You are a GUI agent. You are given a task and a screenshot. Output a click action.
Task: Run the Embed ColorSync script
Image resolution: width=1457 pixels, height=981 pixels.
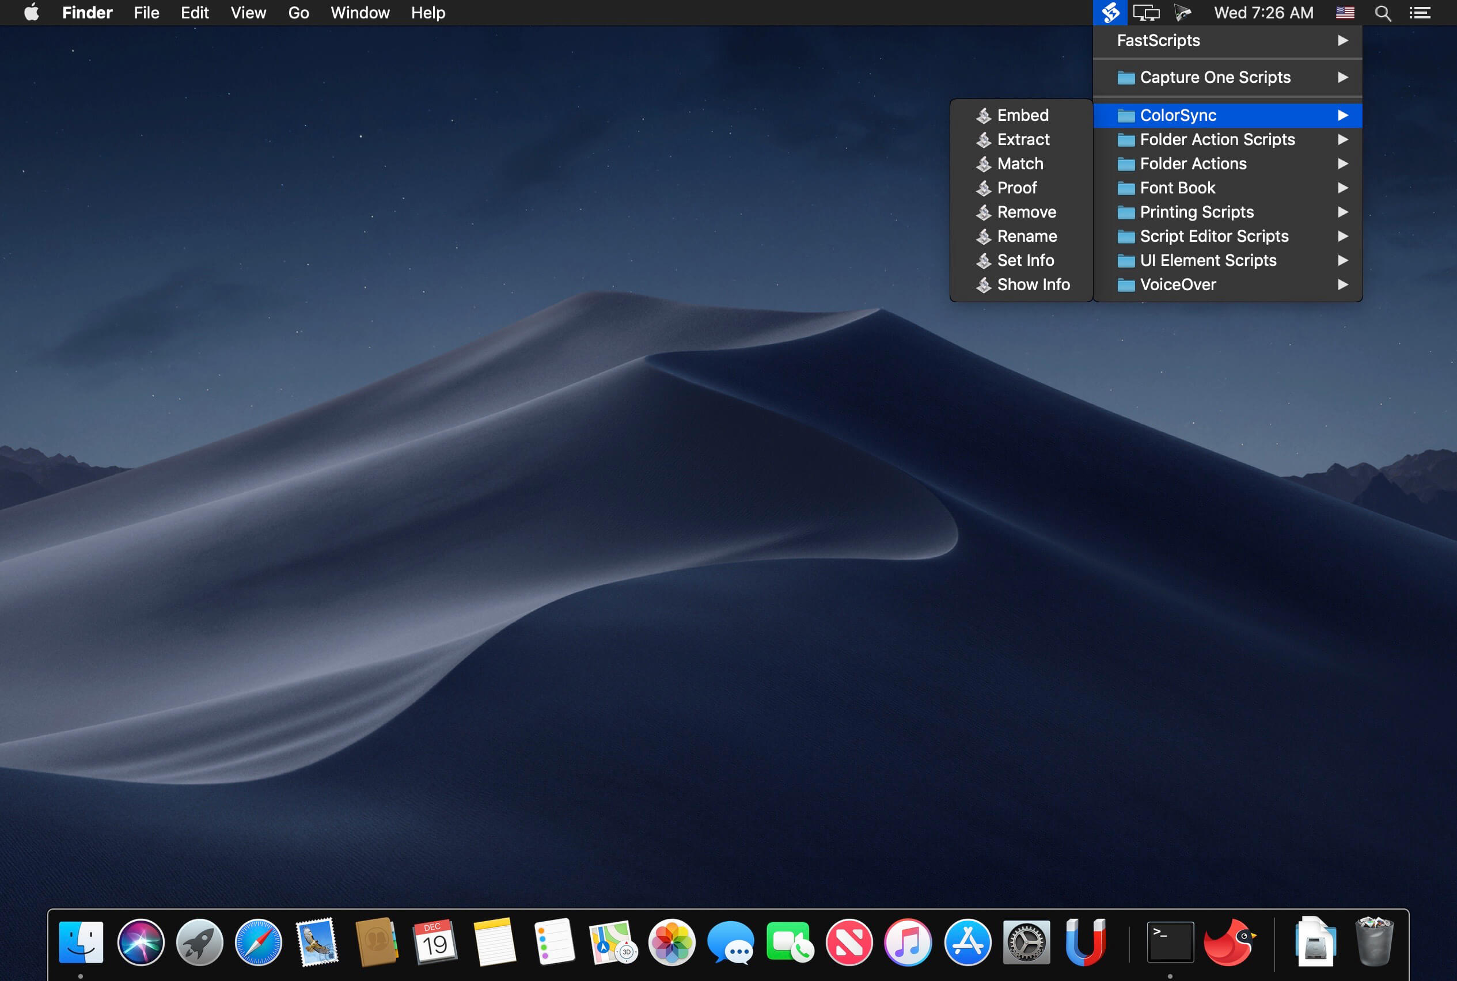point(1022,115)
